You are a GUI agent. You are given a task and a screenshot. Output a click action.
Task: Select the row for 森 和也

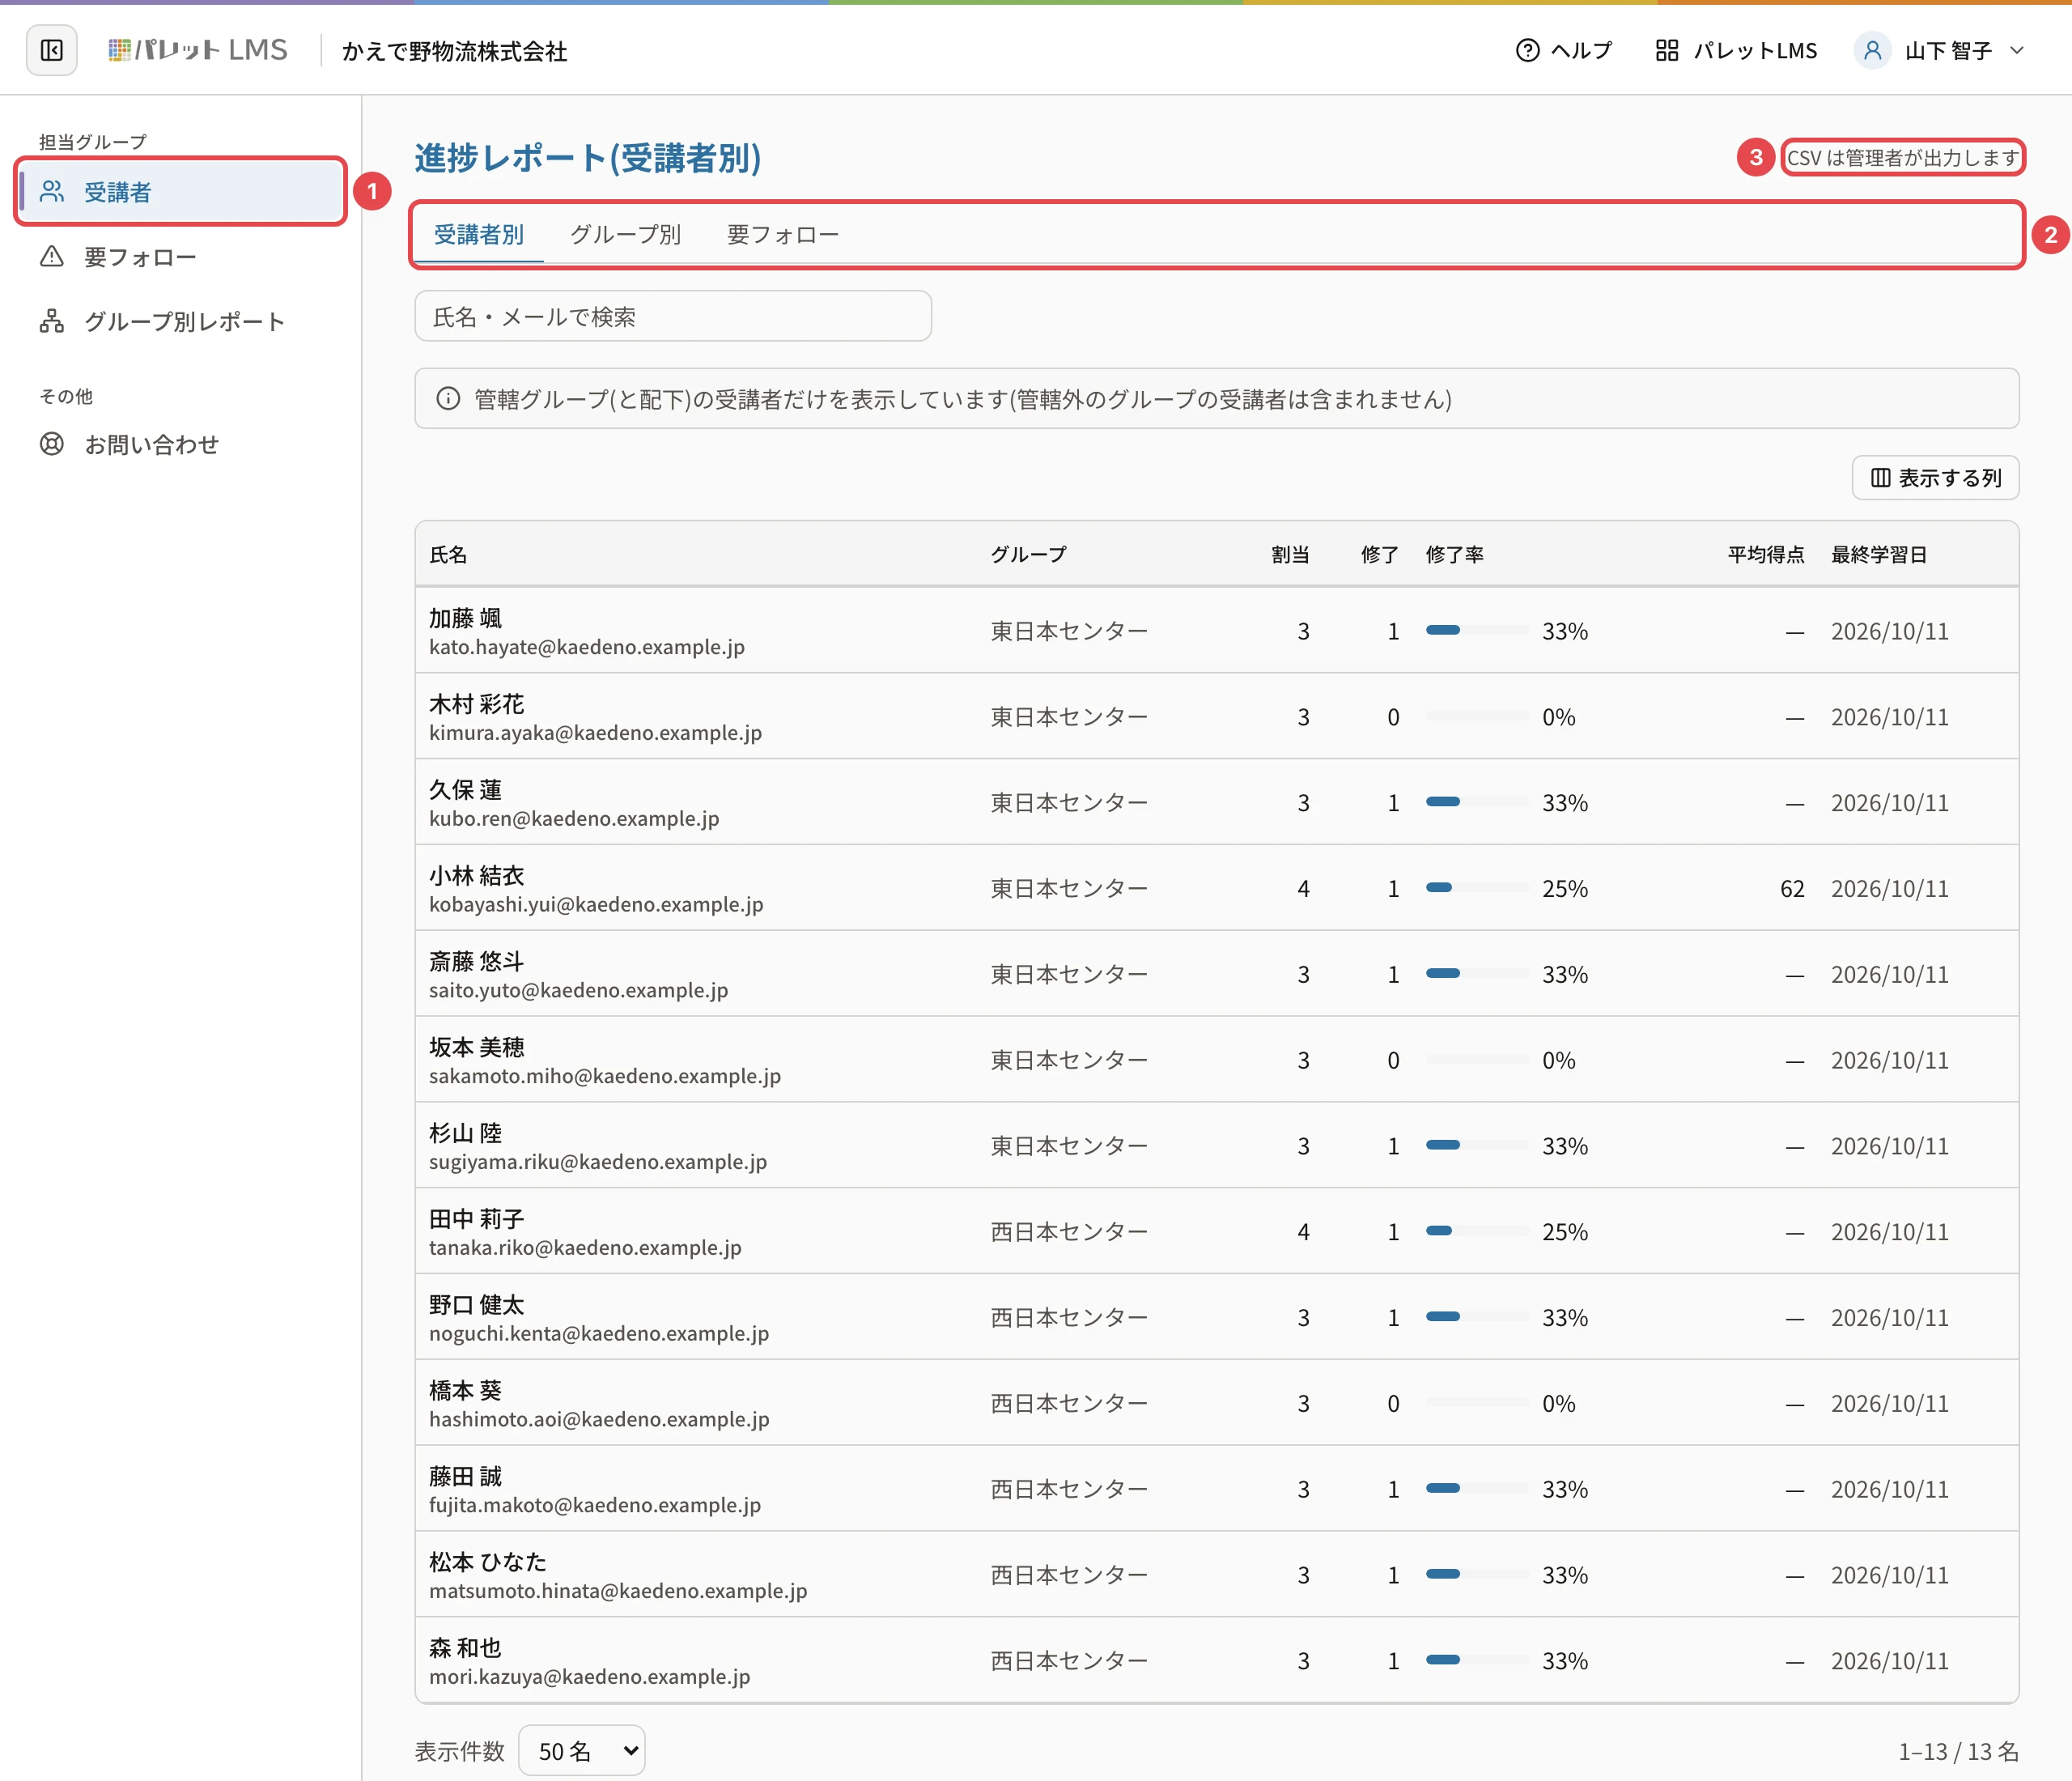click(1217, 1660)
